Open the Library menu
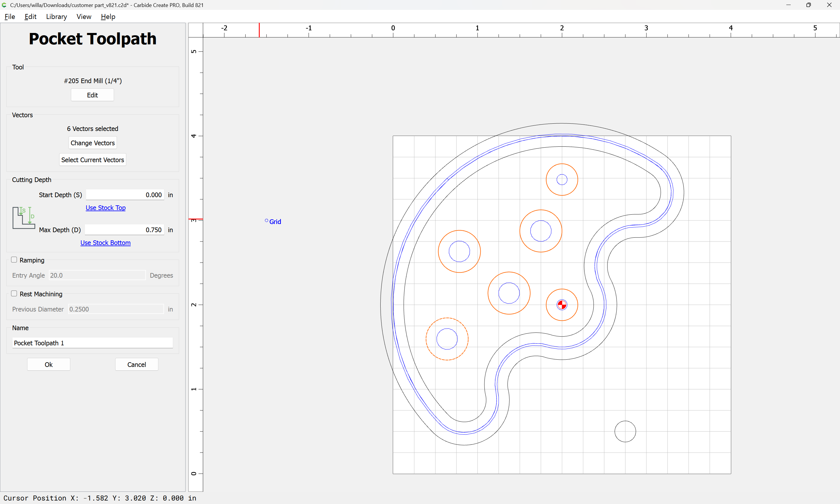The height and width of the screenshot is (504, 840). click(x=56, y=17)
